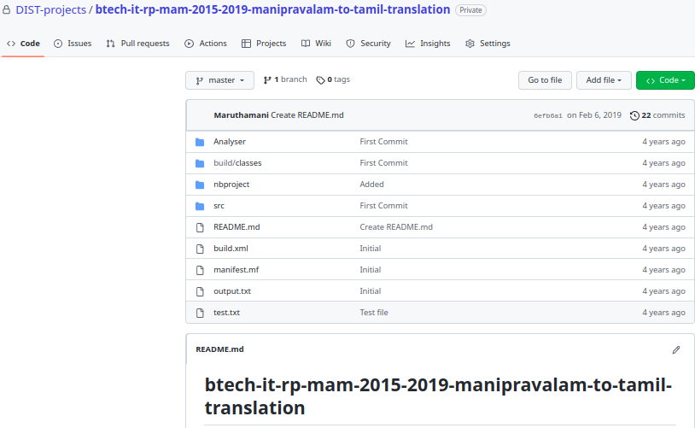This screenshot has width=695, height=428.
Task: Open the DIST-projects organization link
Action: [50, 10]
